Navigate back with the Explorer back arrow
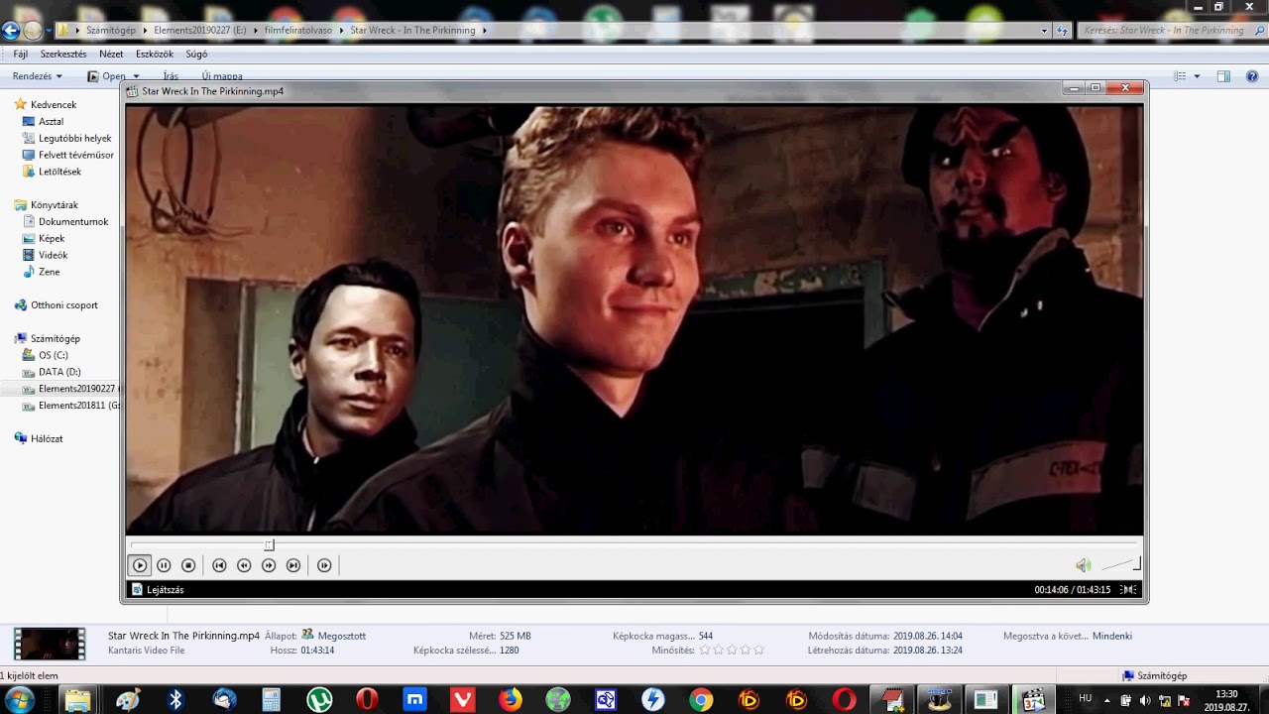The width and height of the screenshot is (1269, 714). 11,31
